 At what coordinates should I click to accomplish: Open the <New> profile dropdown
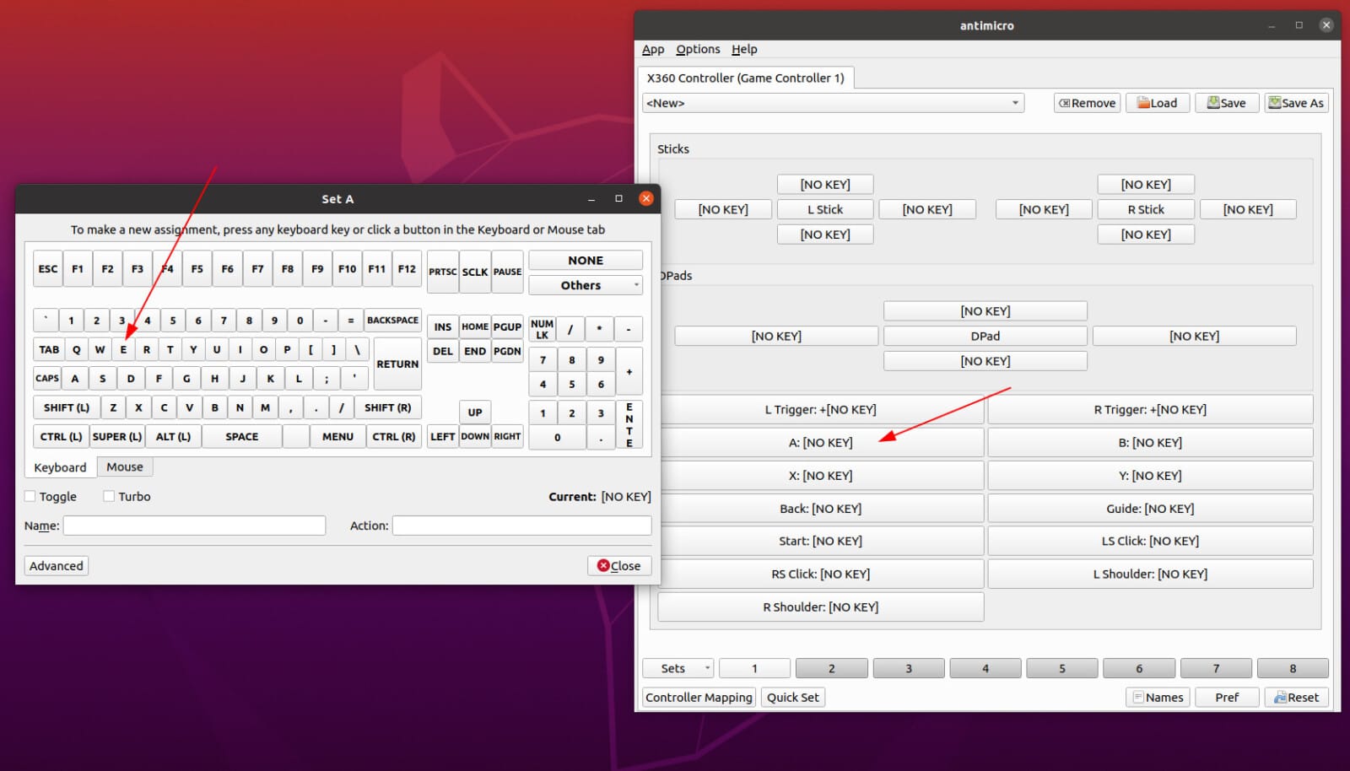point(834,102)
